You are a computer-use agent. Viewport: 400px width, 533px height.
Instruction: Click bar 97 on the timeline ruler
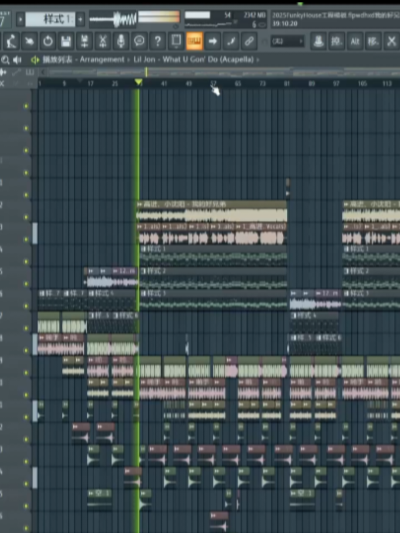point(336,83)
